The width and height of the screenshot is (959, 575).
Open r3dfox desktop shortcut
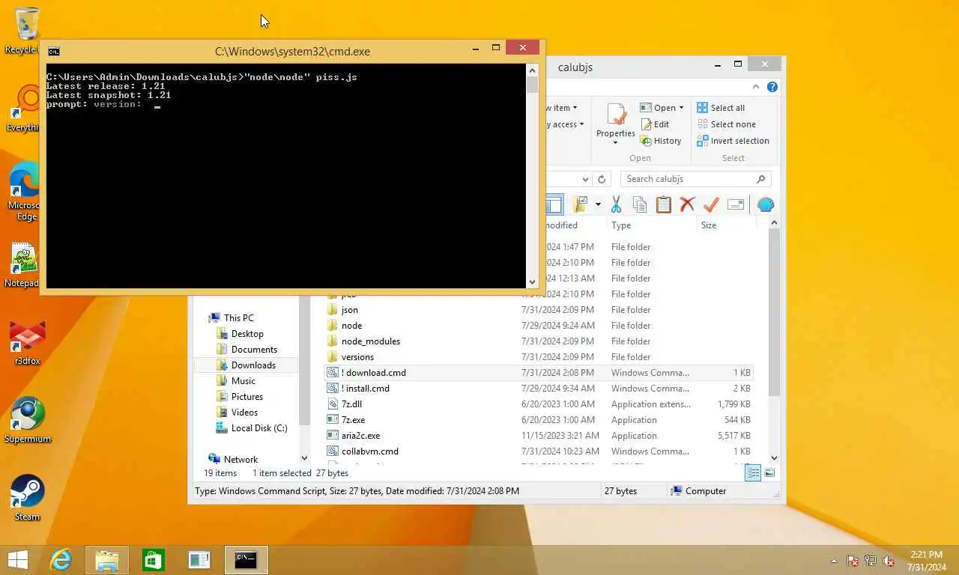click(x=28, y=344)
